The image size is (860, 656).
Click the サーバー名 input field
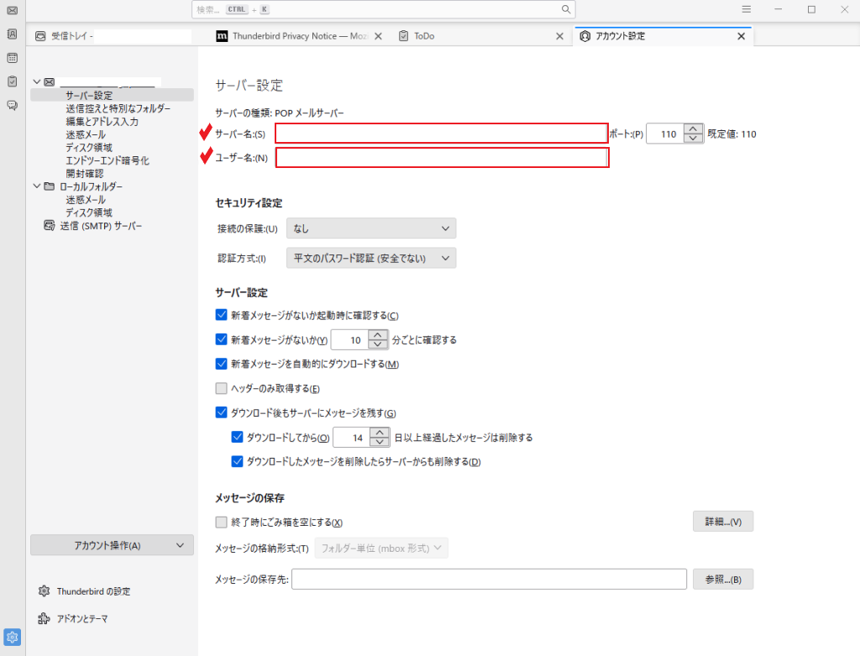point(441,134)
